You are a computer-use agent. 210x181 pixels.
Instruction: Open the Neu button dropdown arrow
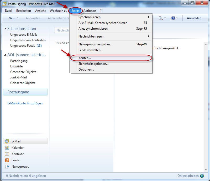tap(18, 18)
